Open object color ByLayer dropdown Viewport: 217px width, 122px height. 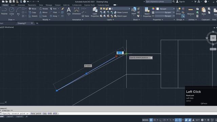click(x=174, y=9)
